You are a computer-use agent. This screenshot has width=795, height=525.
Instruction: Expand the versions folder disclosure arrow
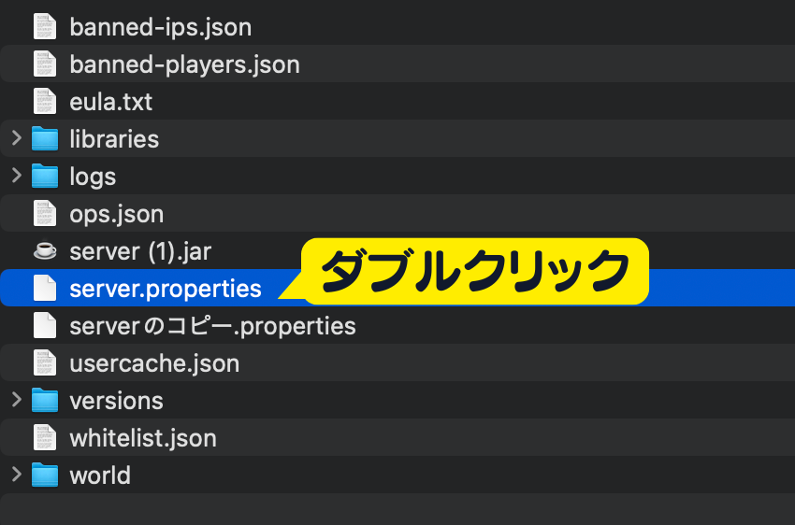coord(16,401)
